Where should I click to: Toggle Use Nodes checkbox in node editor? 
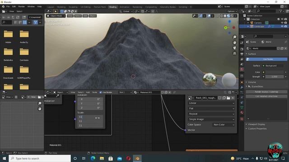101,92
